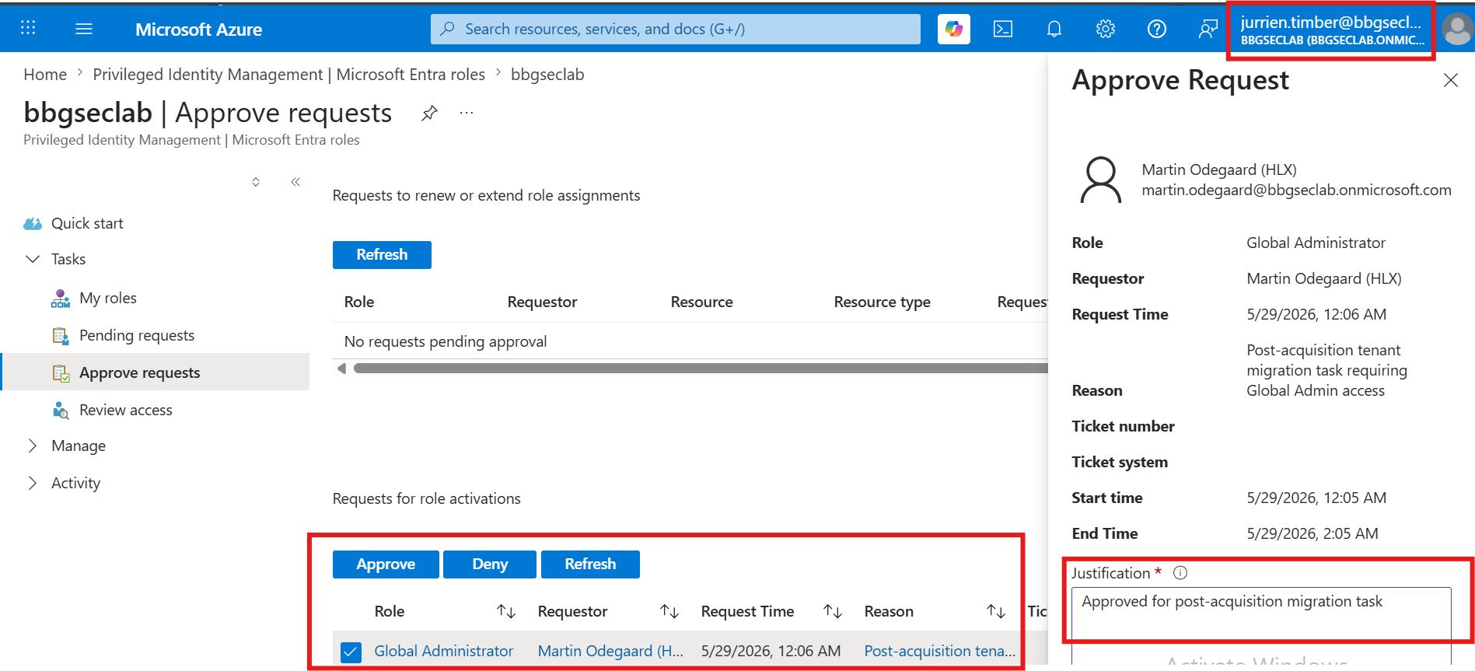Image resolution: width=1475 pixels, height=671 pixels.
Task: Go to Home breadcrumb
Action: [45, 75]
